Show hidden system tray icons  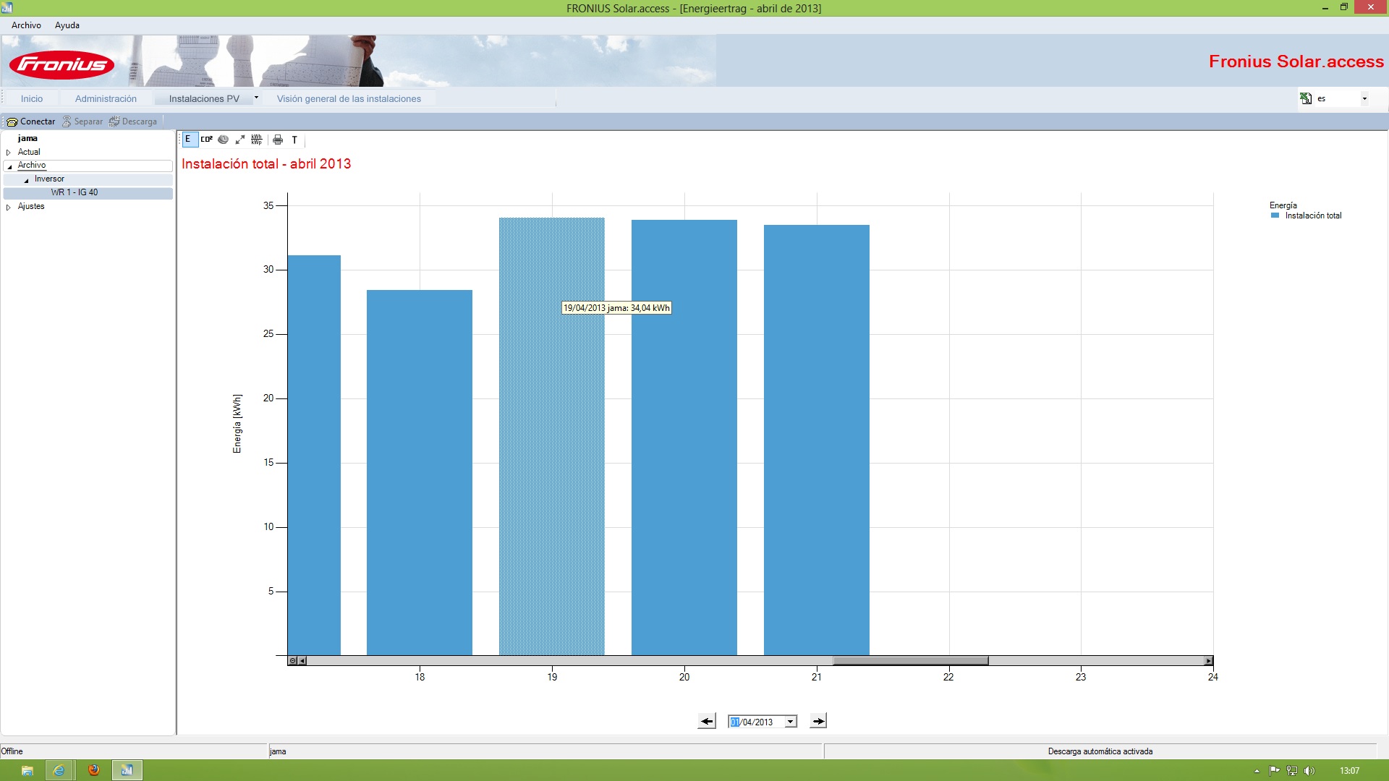[1257, 771]
